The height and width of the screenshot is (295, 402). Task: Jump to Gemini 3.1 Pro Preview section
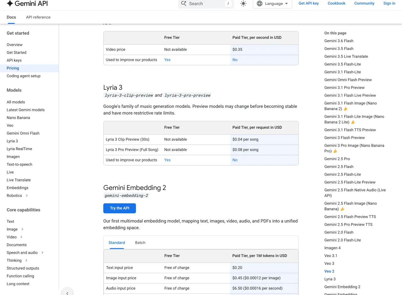(x=345, y=88)
